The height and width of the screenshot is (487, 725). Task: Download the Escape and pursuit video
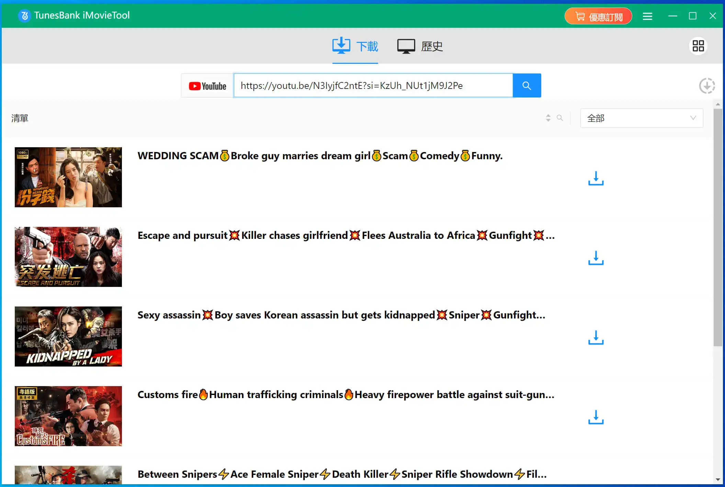click(596, 258)
